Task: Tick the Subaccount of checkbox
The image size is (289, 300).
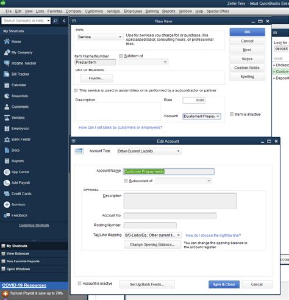Action: [126, 180]
